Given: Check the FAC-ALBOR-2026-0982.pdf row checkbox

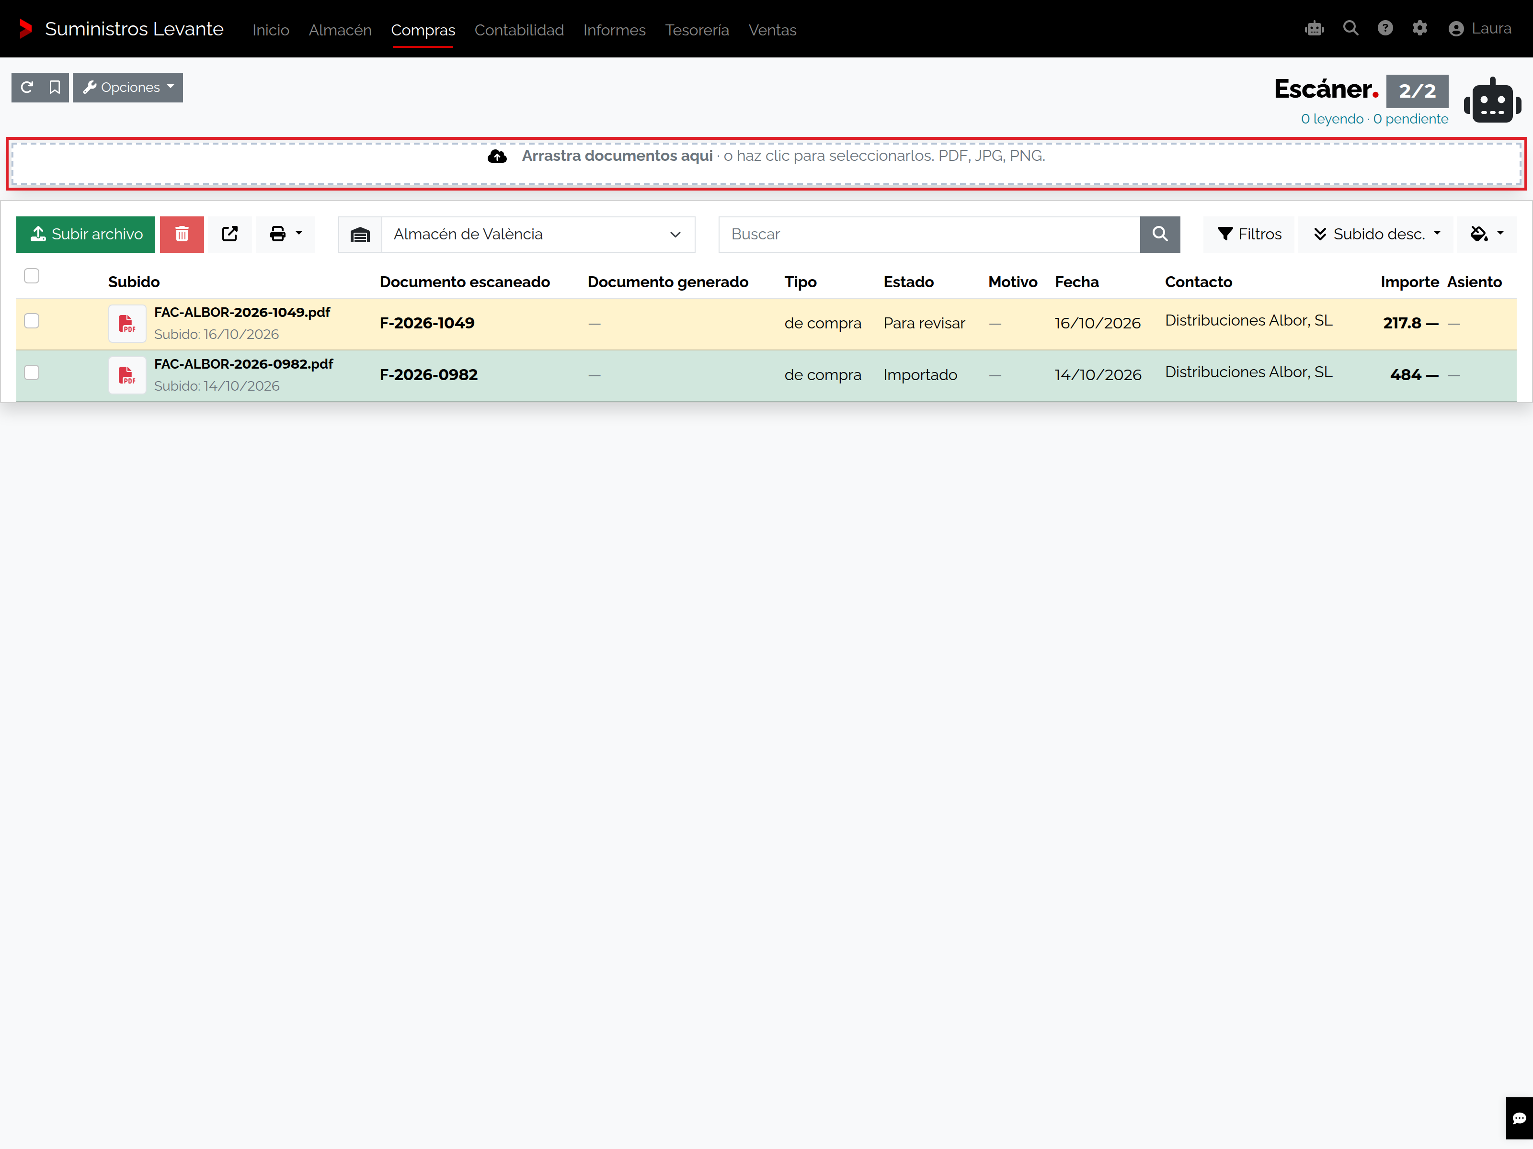Looking at the screenshot, I should [31, 372].
